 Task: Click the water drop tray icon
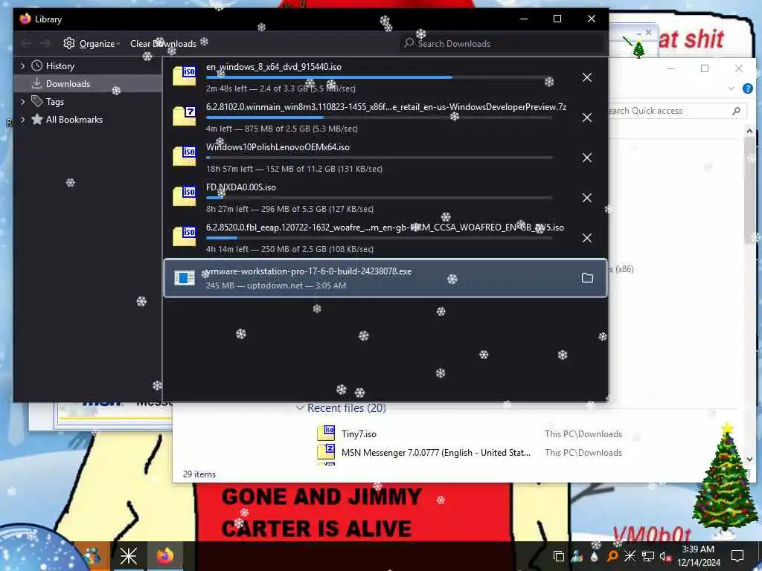pos(595,556)
